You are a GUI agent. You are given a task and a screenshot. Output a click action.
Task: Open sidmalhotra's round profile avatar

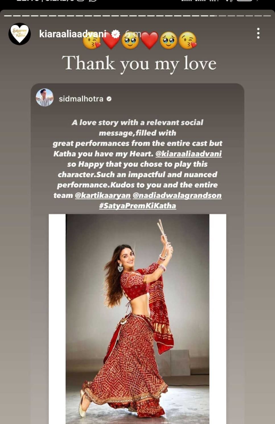pos(45,97)
